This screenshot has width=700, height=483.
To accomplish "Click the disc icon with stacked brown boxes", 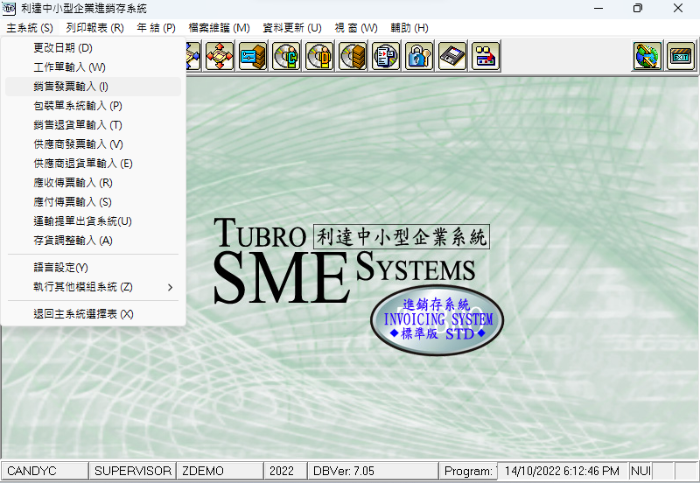I will pyautogui.click(x=353, y=56).
